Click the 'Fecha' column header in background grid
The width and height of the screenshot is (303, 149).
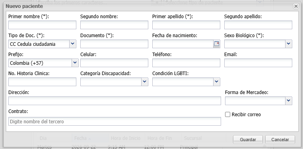(x=90, y=138)
